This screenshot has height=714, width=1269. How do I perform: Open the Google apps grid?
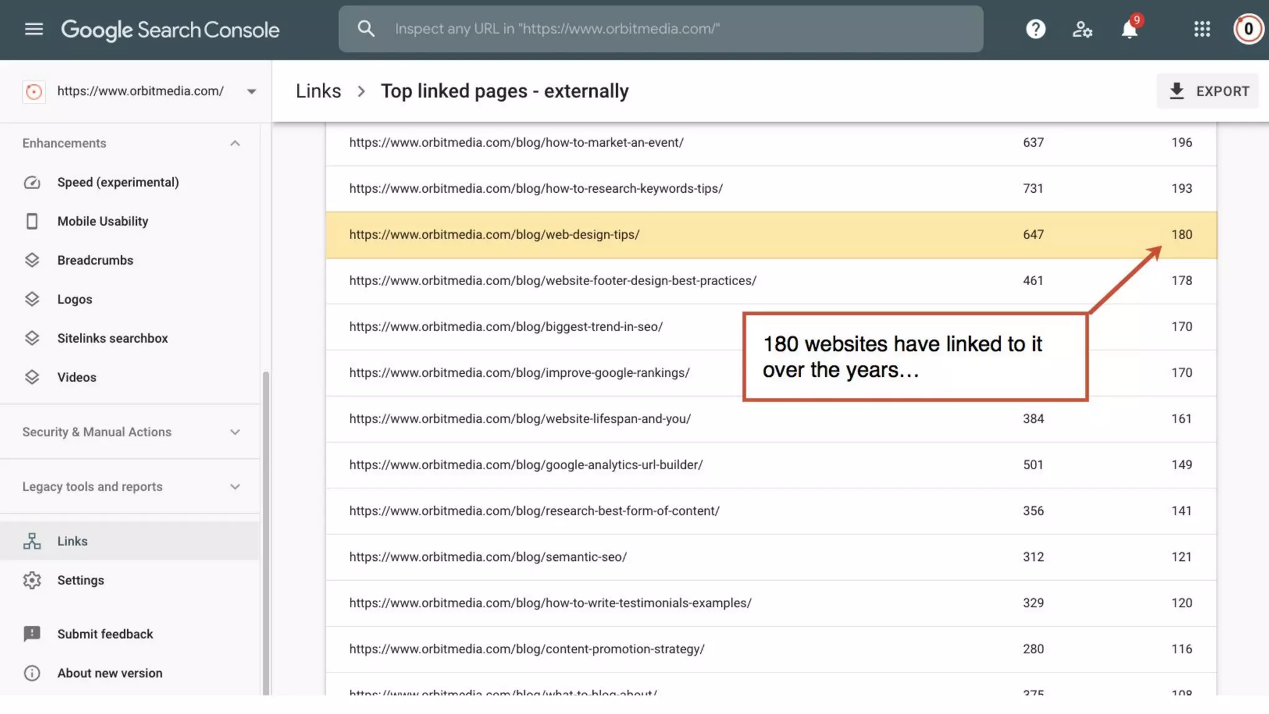[1201, 29]
